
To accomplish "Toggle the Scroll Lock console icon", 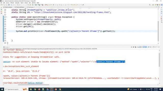I will (x=140, y=47).
